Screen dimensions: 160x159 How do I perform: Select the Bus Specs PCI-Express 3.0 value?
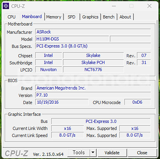pyautogui.click(x=93, y=46)
